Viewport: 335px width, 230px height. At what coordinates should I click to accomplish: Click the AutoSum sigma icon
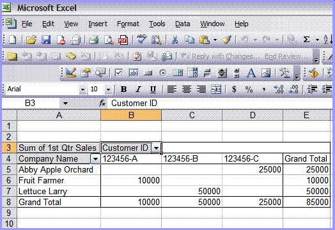coord(306,40)
